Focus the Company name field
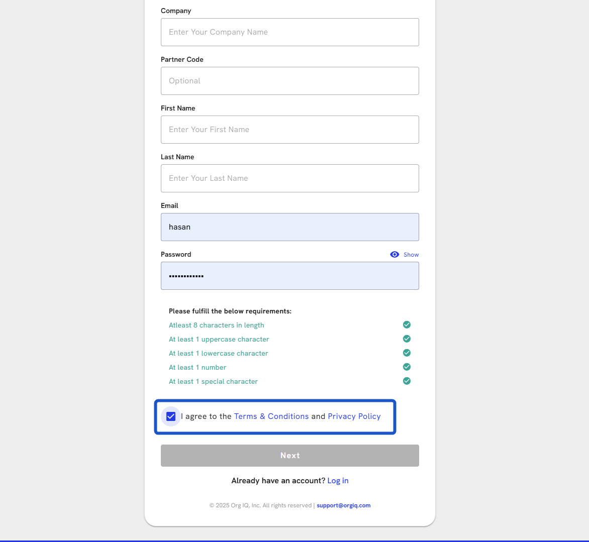The image size is (589, 542). coord(289,32)
